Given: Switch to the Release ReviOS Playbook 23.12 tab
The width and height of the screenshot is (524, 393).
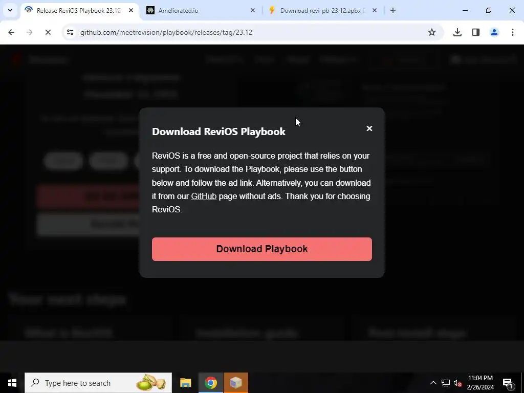Looking at the screenshot, I should coord(78,11).
